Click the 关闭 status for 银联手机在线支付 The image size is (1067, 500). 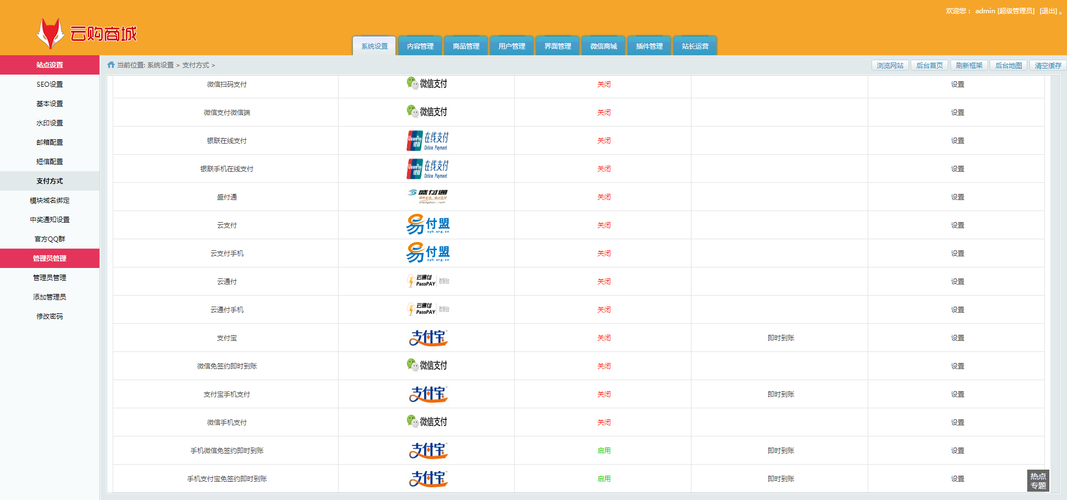point(604,169)
